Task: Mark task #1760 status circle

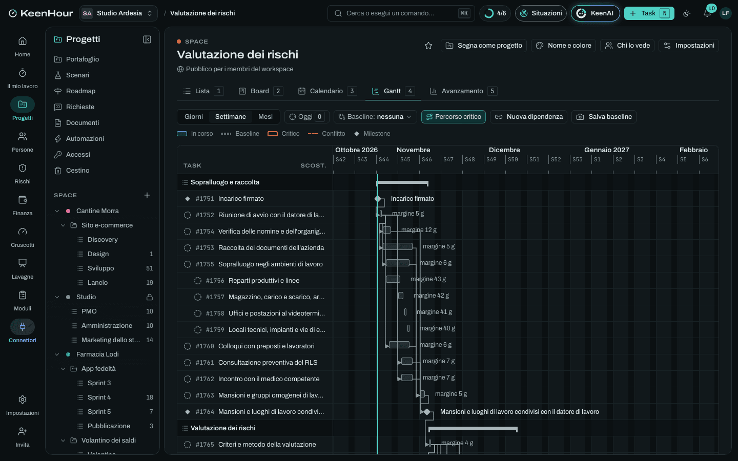Action: point(188,346)
